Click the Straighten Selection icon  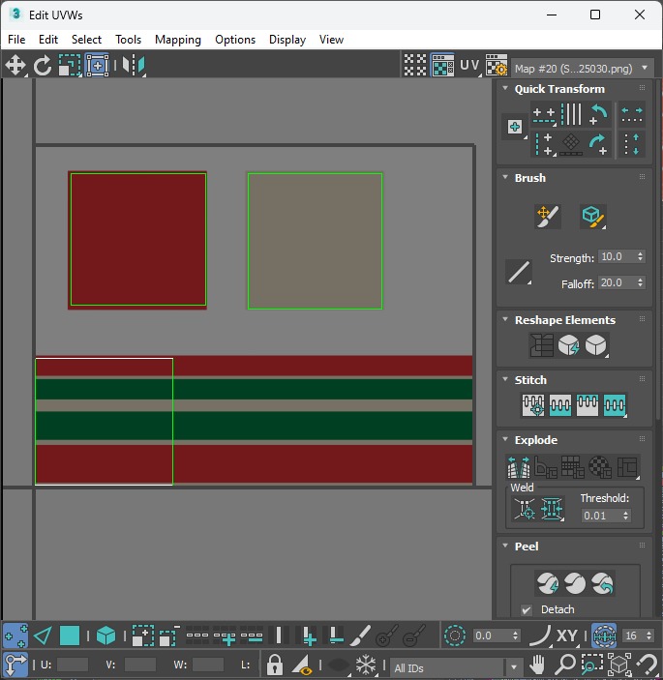(x=541, y=345)
